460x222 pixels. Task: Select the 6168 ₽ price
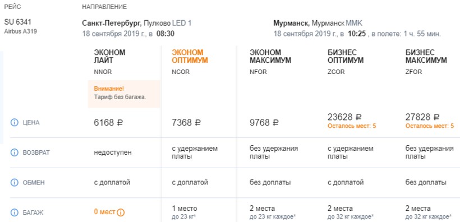[x=108, y=123]
